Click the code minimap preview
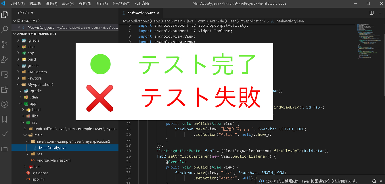The height and width of the screenshot is (184, 385). 369,42
